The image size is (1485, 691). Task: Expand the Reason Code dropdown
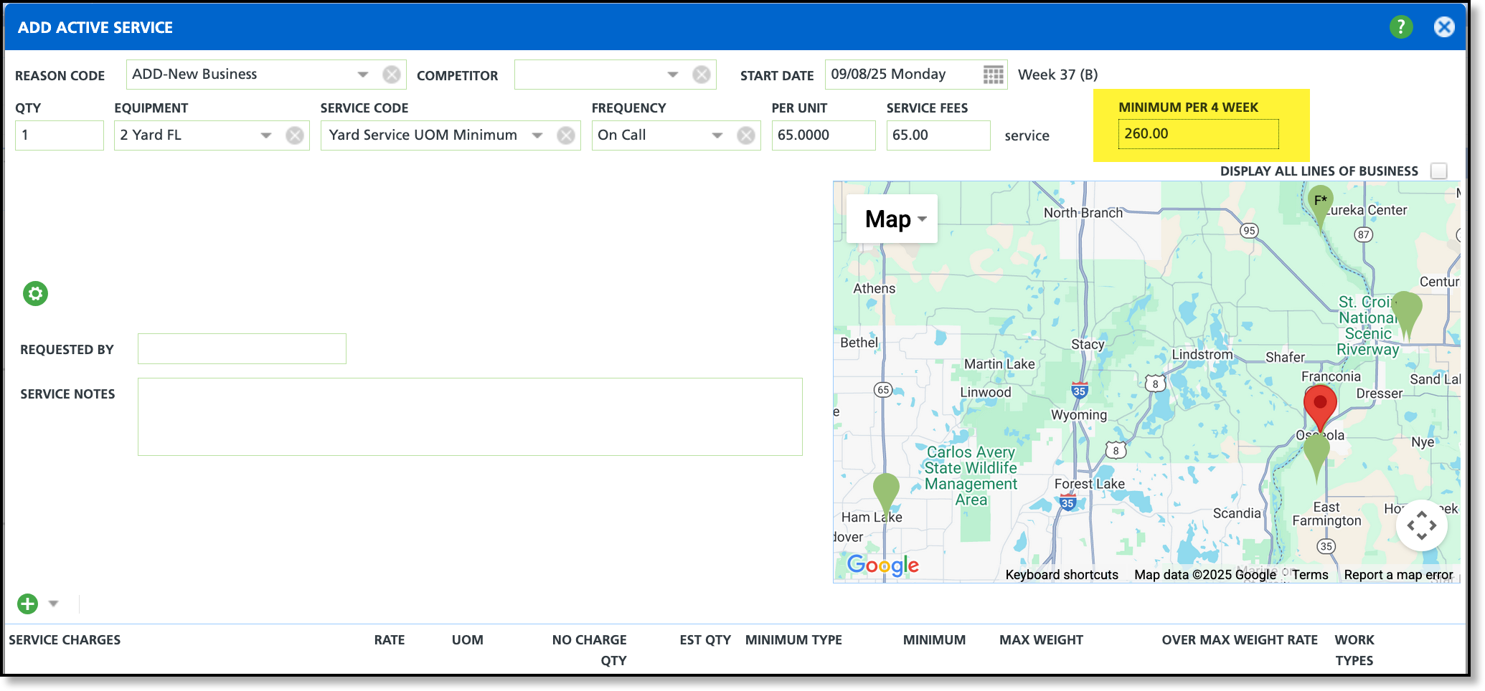click(363, 75)
